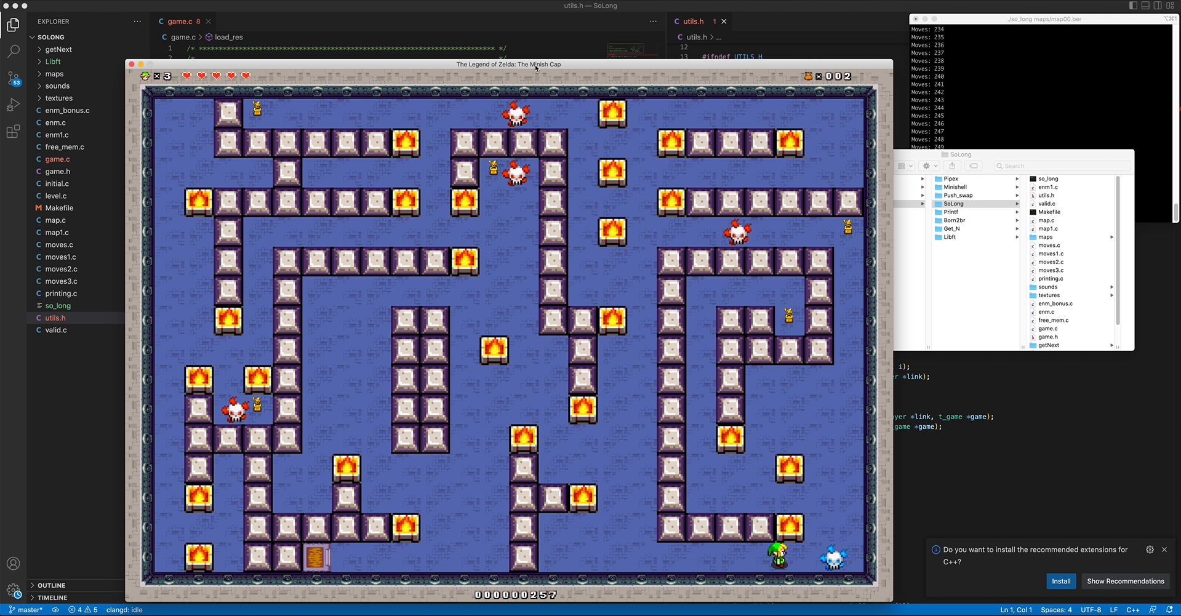
Task: Click the Finder share icon
Action: point(952,166)
